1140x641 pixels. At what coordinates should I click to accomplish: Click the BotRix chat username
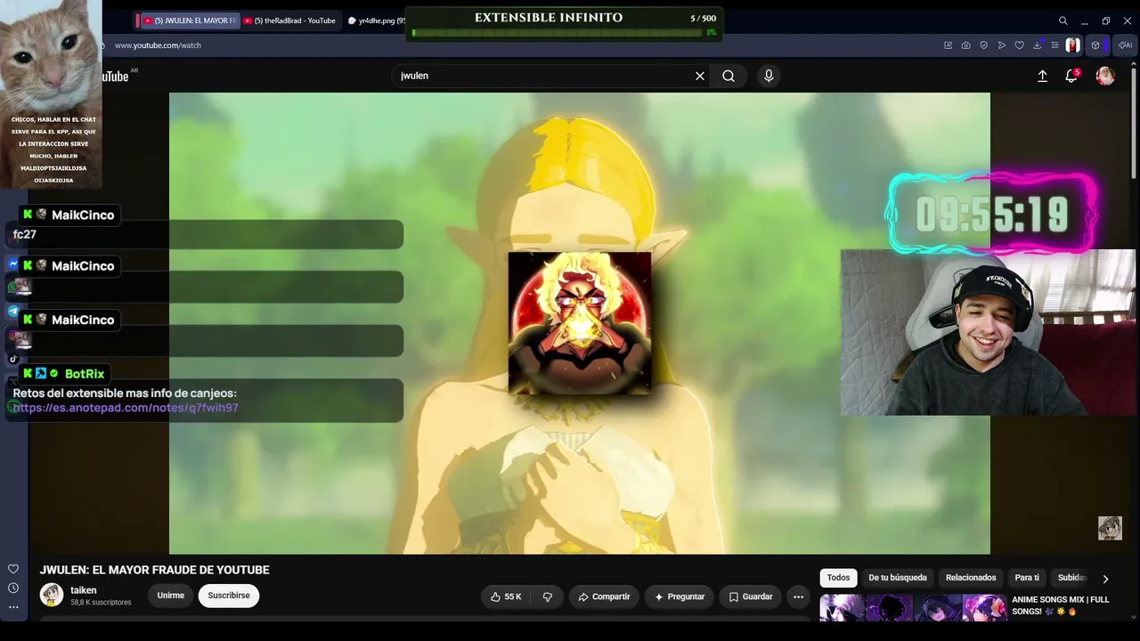(x=85, y=374)
